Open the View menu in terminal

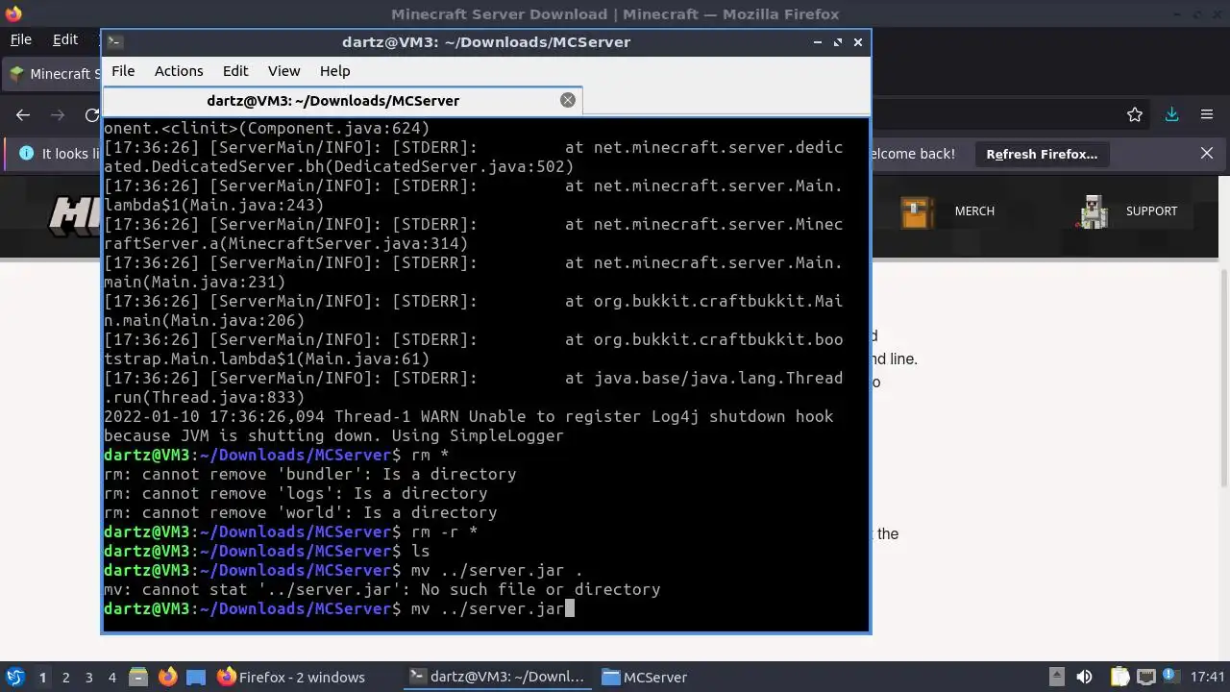click(283, 71)
